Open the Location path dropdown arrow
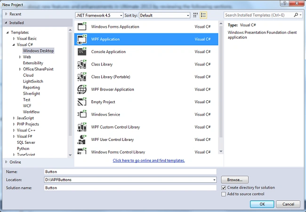Image resolution: width=306 pixels, height=212 pixels. pyautogui.click(x=214, y=180)
